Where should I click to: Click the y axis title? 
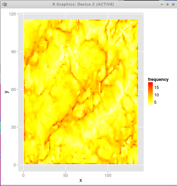click(6, 92)
